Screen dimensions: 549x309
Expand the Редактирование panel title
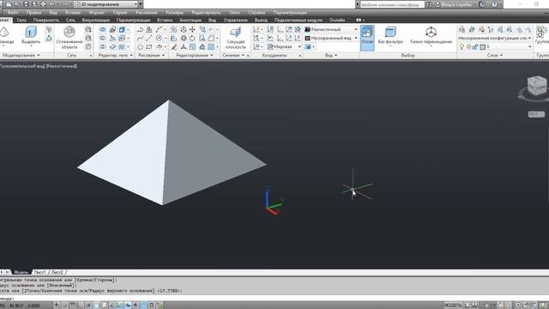pyautogui.click(x=195, y=55)
